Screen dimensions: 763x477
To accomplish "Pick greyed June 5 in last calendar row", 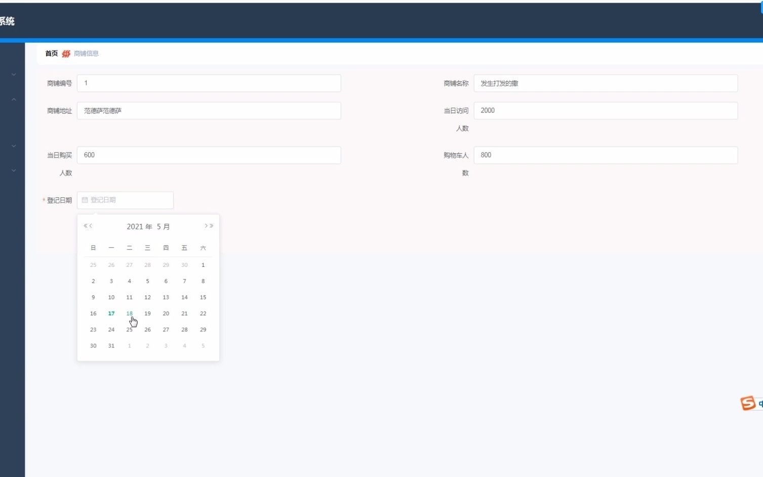I will [x=203, y=346].
